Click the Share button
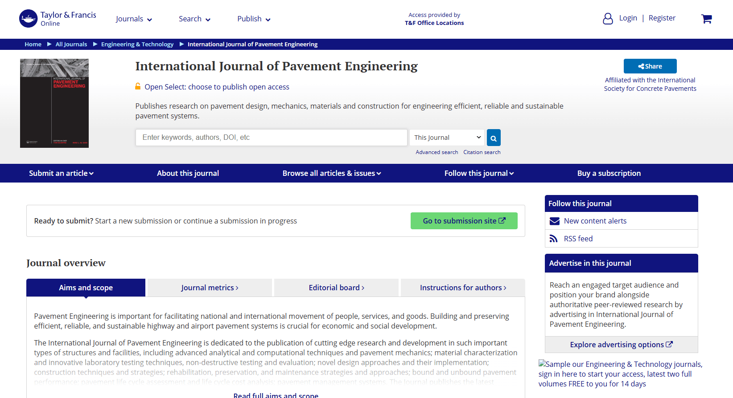Image resolution: width=733 pixels, height=398 pixels. tap(650, 66)
